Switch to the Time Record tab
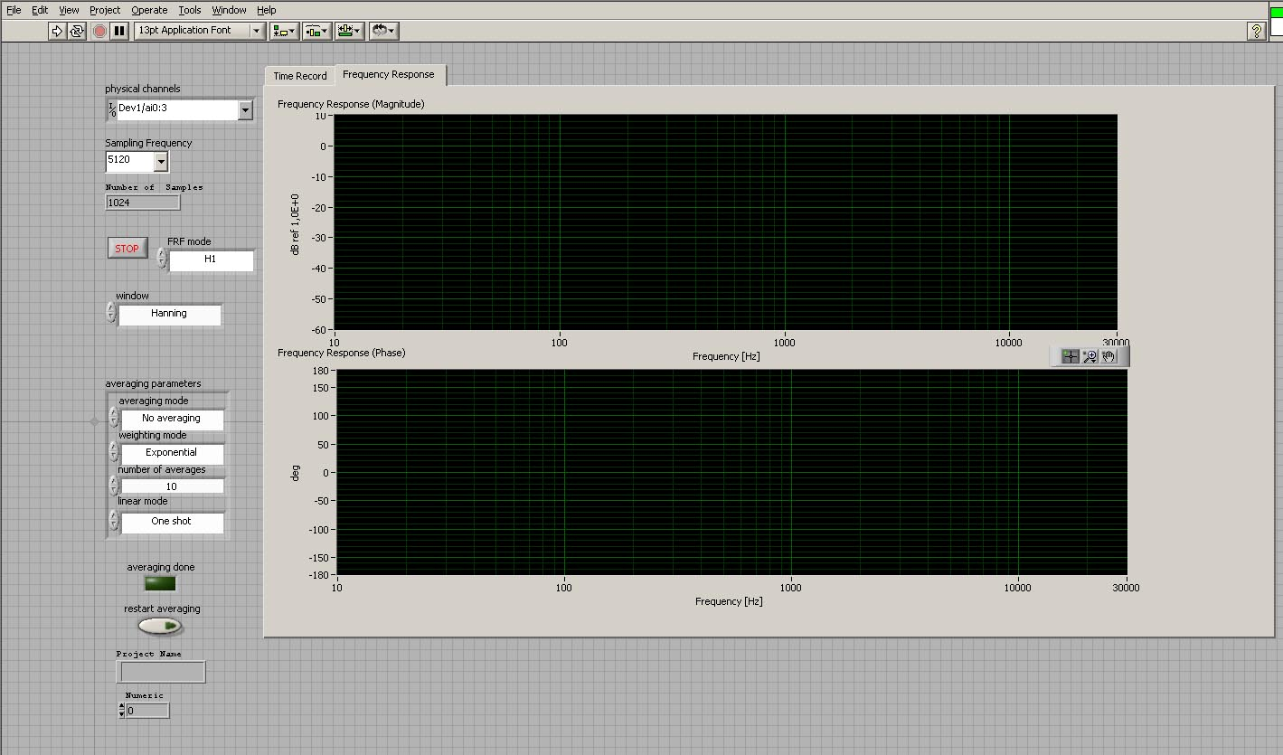The width and height of the screenshot is (1283, 755). [300, 76]
